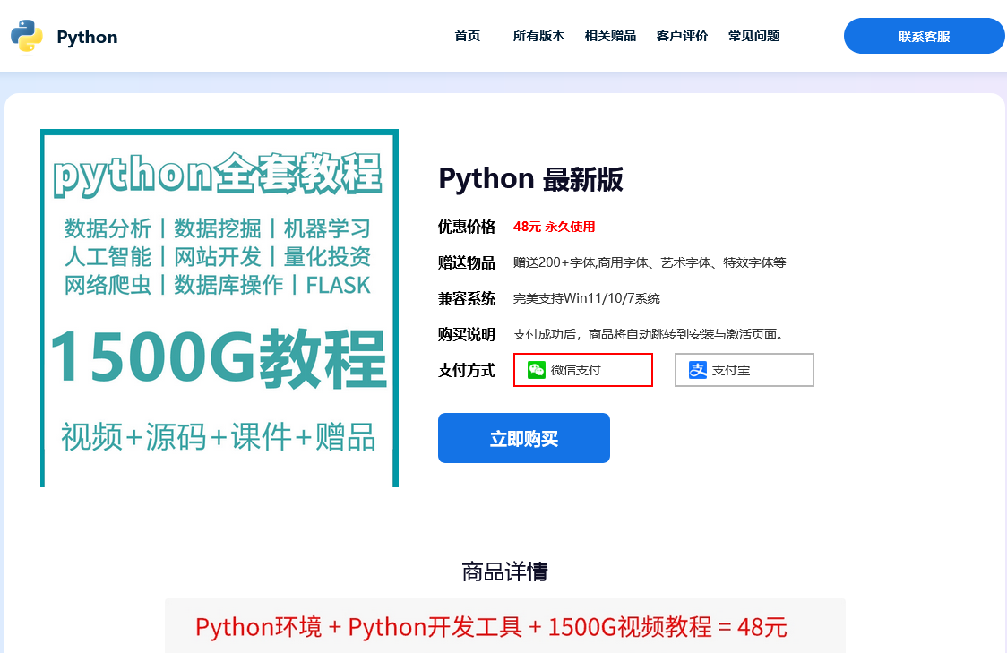
Task: Click the Python snake logo in the banner image
Action: click(25, 36)
